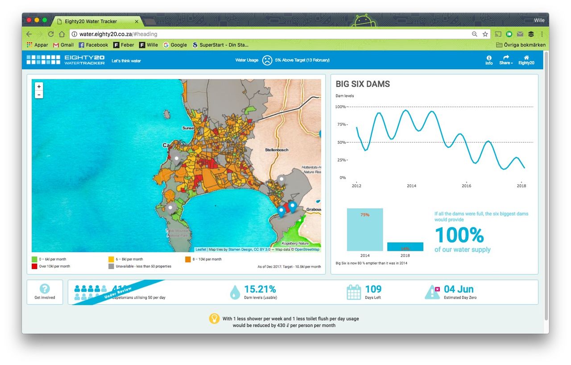Open the Google bookmark
Viewport: 571px width, 365px height.
(175, 45)
